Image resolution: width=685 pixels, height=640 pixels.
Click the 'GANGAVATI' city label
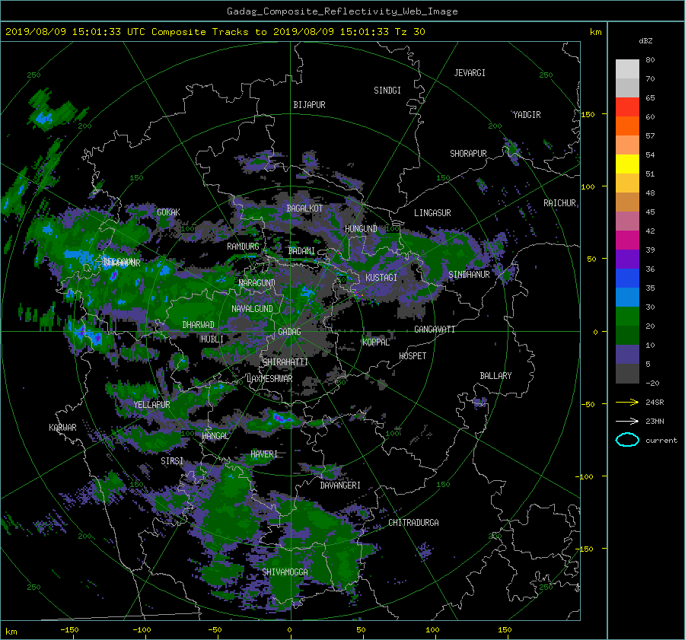435,329
